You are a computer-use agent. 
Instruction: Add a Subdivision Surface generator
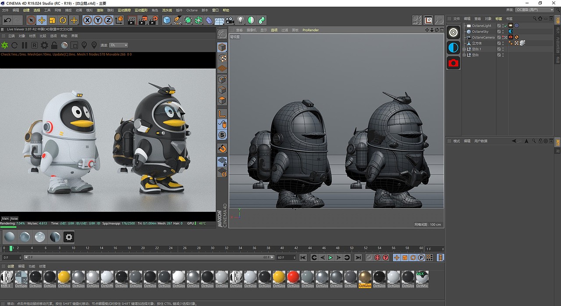(x=188, y=20)
